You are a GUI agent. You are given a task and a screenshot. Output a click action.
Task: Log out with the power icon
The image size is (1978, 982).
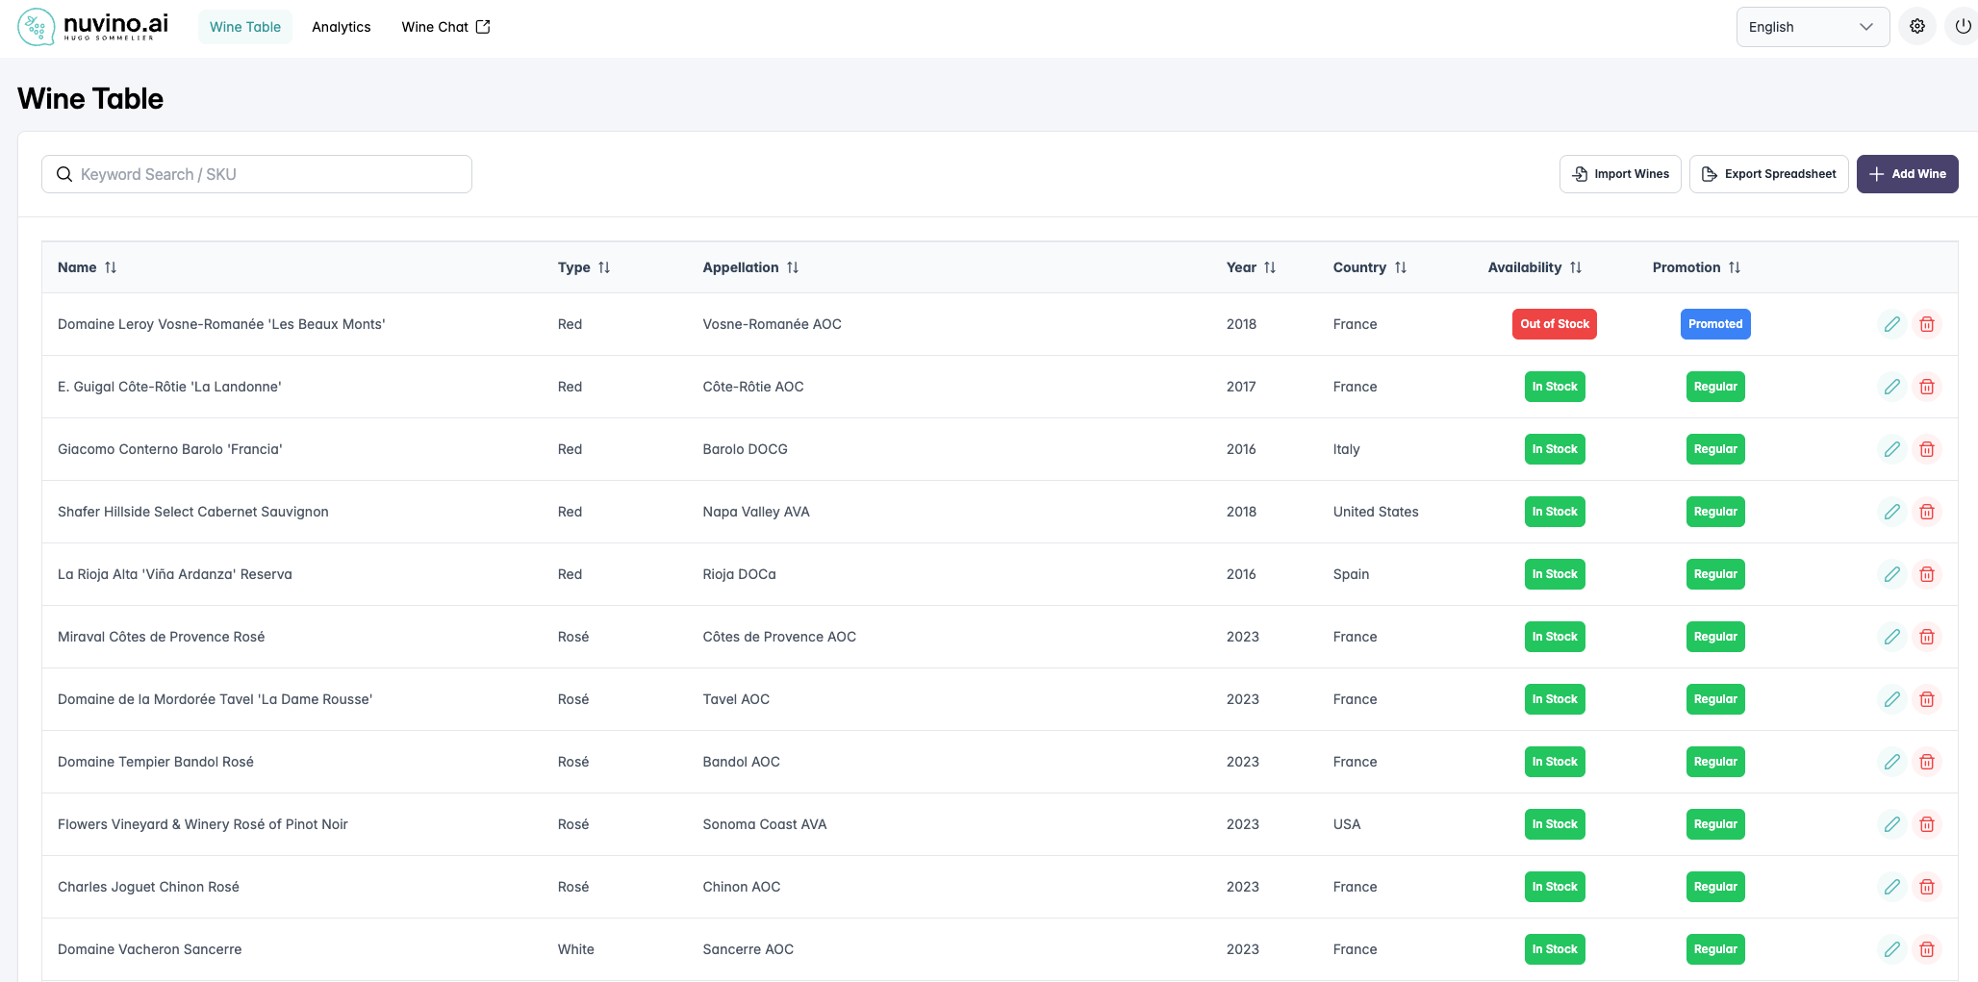coord(1963,27)
